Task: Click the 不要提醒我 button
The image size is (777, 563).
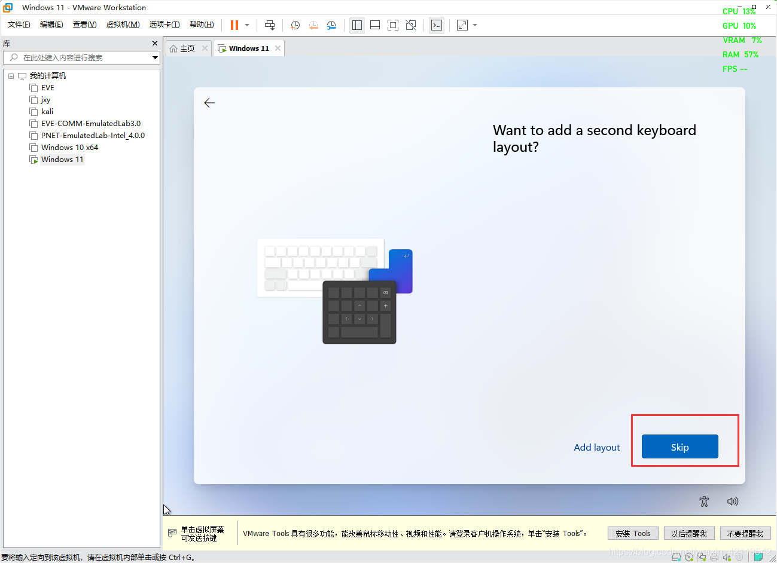Action: pyautogui.click(x=745, y=533)
